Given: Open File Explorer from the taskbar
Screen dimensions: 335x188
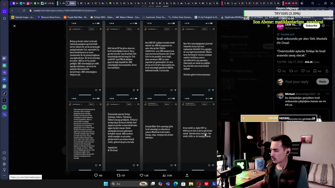Looking at the screenshot, I should [x=191, y=184].
